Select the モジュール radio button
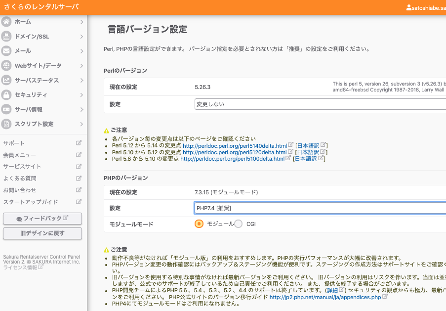 click(x=199, y=224)
